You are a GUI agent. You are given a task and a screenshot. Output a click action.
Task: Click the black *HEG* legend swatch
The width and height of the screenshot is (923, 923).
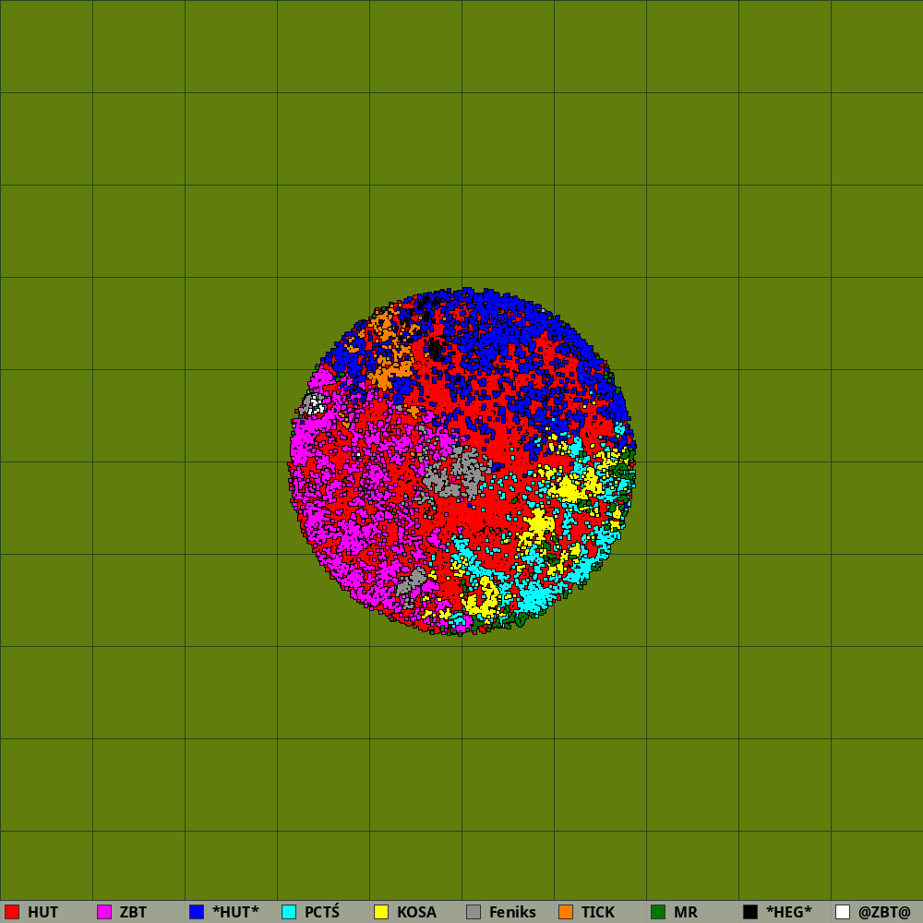[750, 912]
